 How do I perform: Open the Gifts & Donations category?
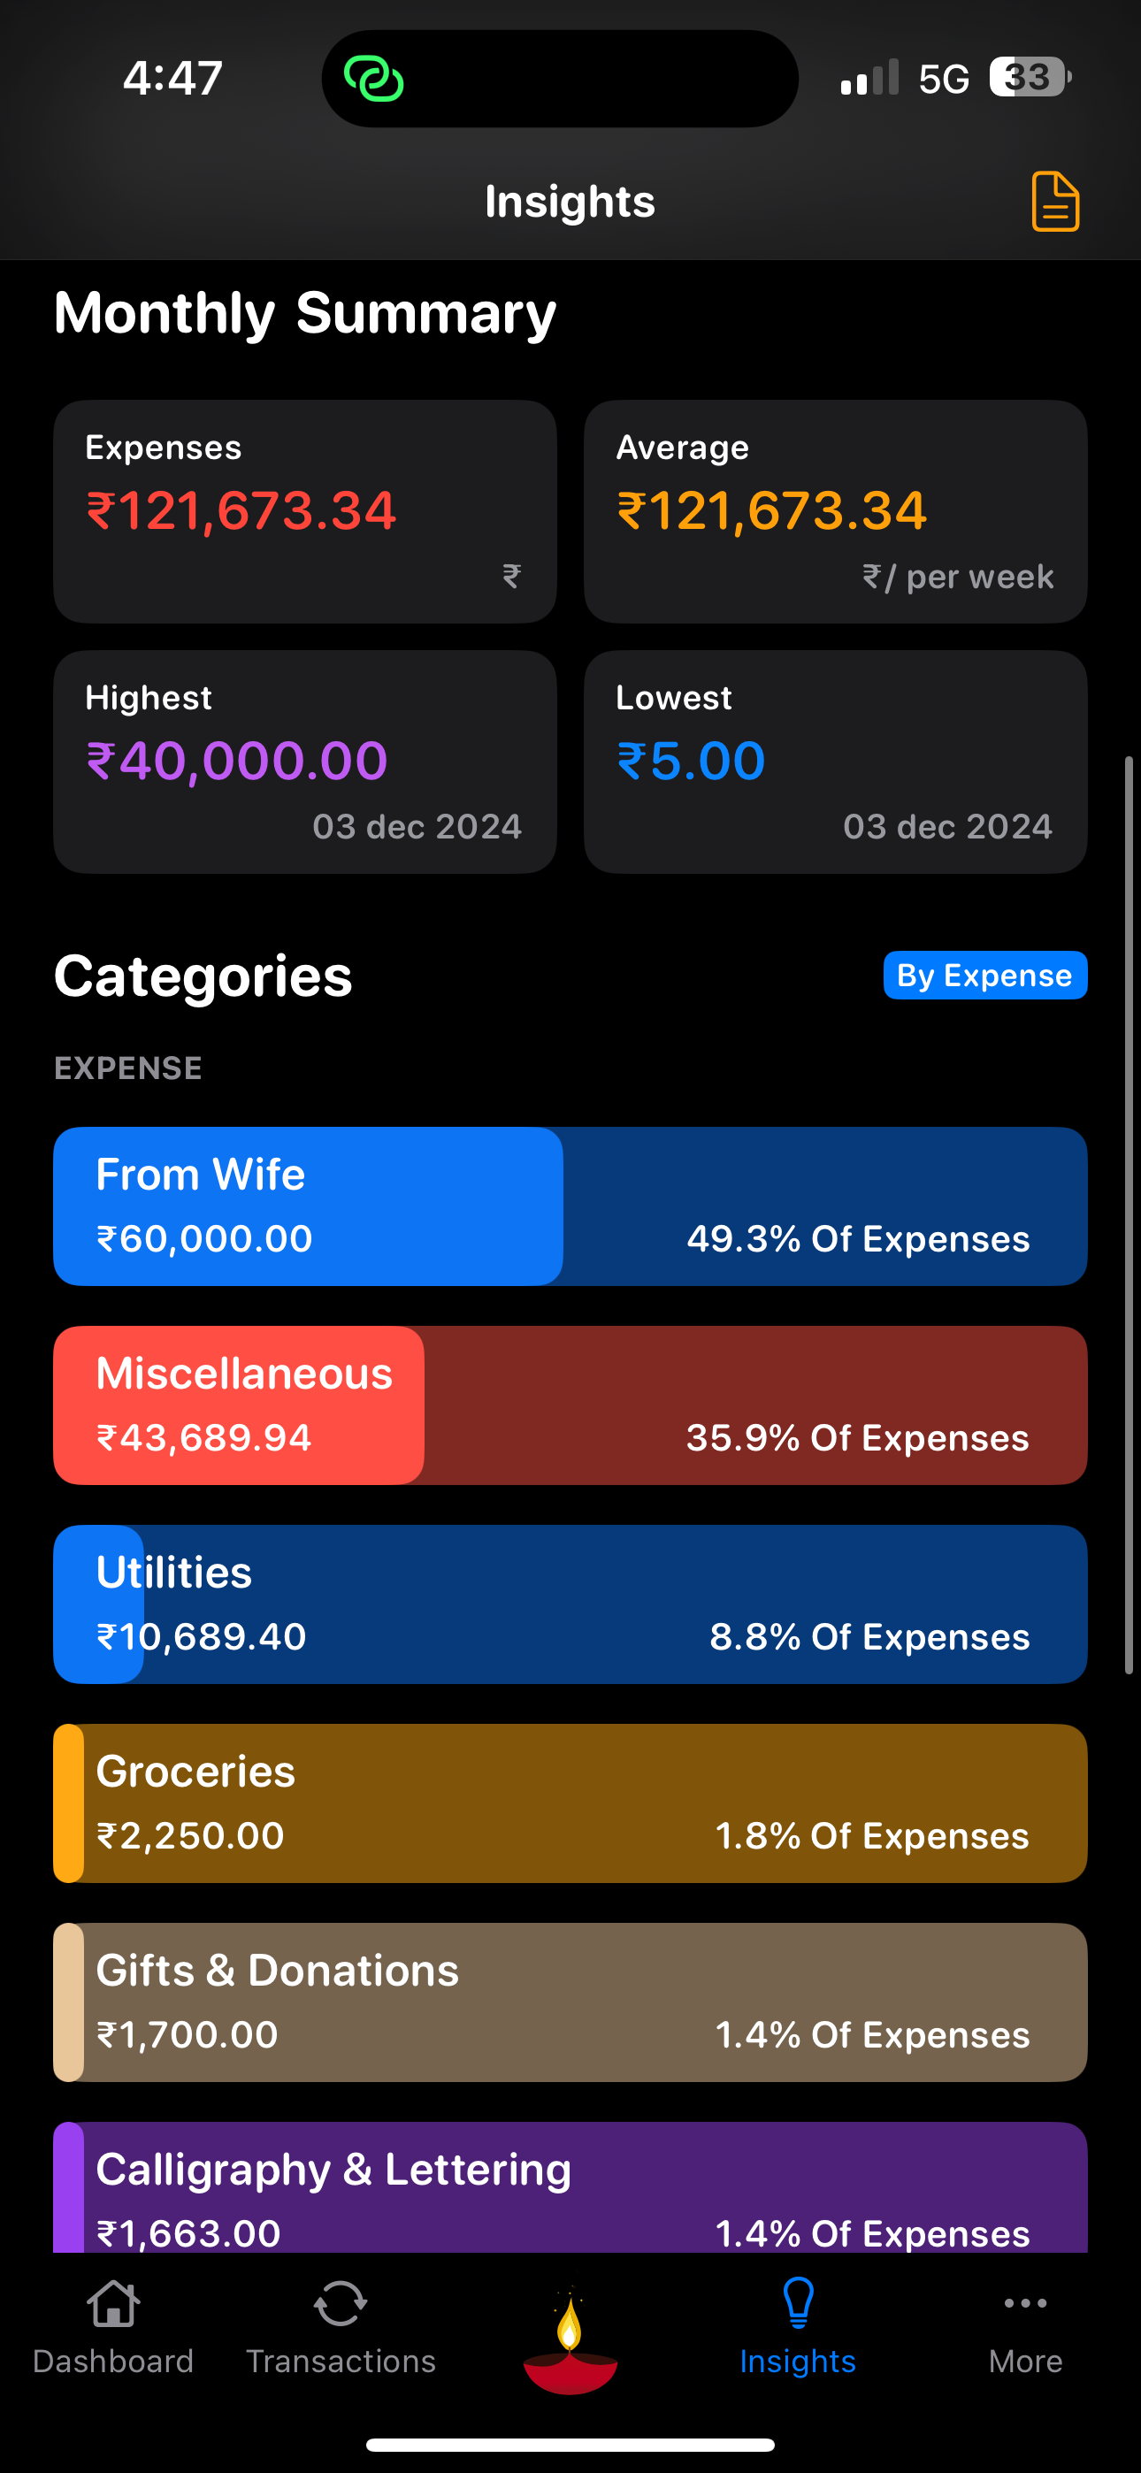tap(570, 2002)
